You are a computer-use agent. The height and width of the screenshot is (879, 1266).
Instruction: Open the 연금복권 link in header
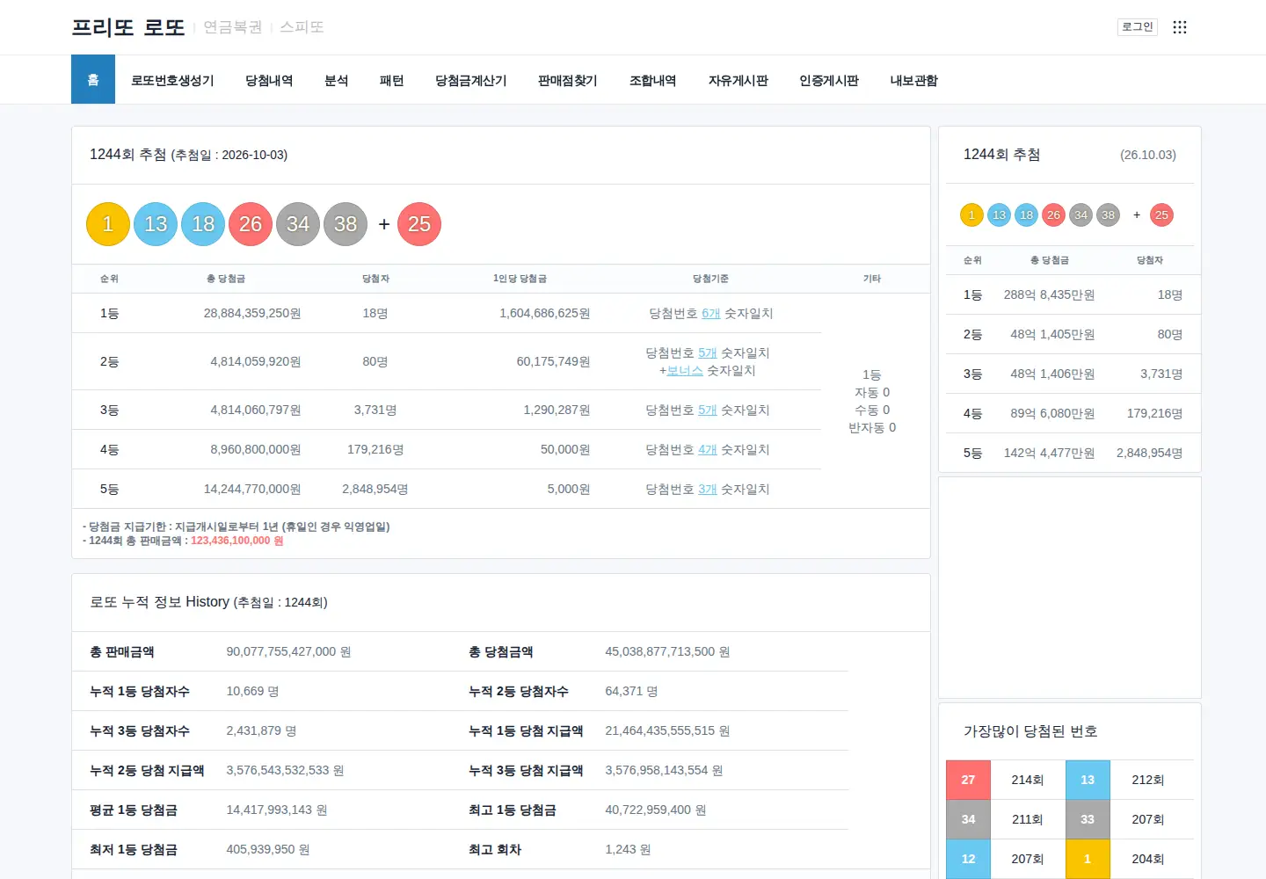[233, 27]
